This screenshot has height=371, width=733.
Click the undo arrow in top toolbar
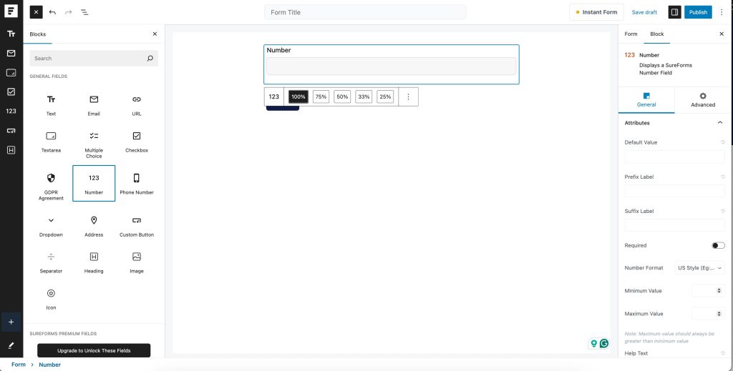[x=52, y=12]
